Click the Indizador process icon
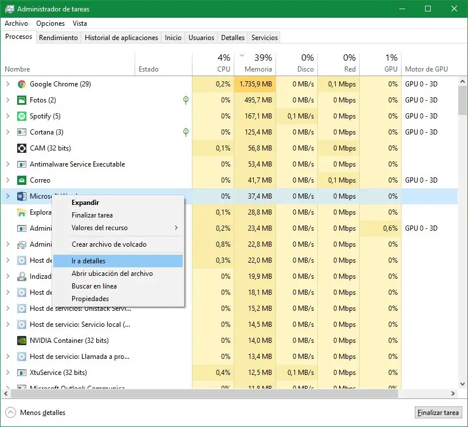 point(22,276)
